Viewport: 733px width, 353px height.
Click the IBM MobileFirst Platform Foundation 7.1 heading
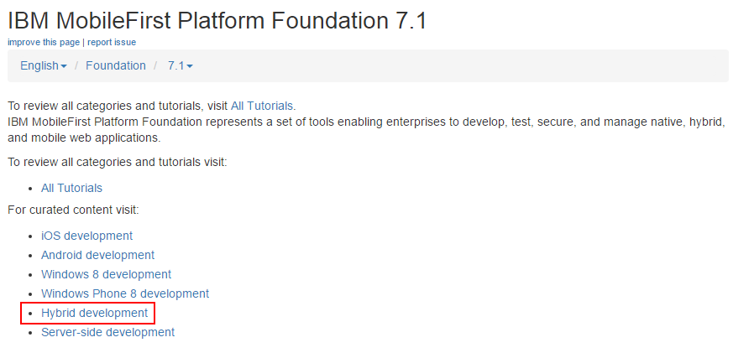coord(217,20)
